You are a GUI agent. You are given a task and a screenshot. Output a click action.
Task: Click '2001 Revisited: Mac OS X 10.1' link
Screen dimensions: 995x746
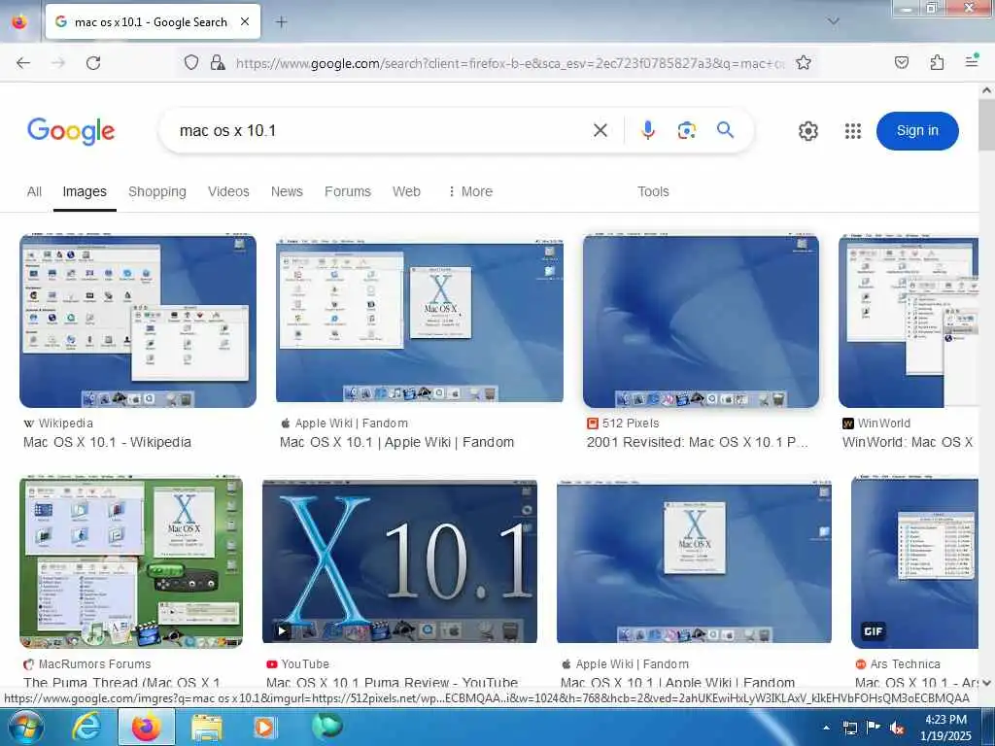[x=698, y=442]
